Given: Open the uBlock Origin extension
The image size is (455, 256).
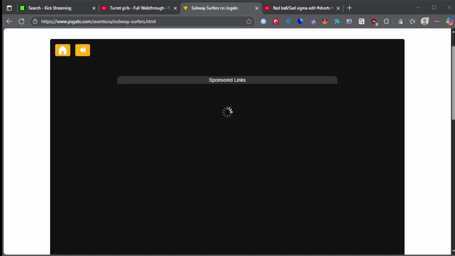Looking at the screenshot, I should 374,22.
